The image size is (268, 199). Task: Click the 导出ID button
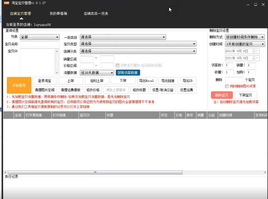pyautogui.click(x=188, y=81)
